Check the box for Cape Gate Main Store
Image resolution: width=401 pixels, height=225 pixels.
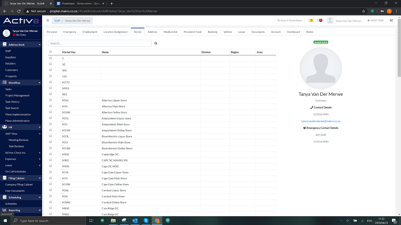coord(51,178)
